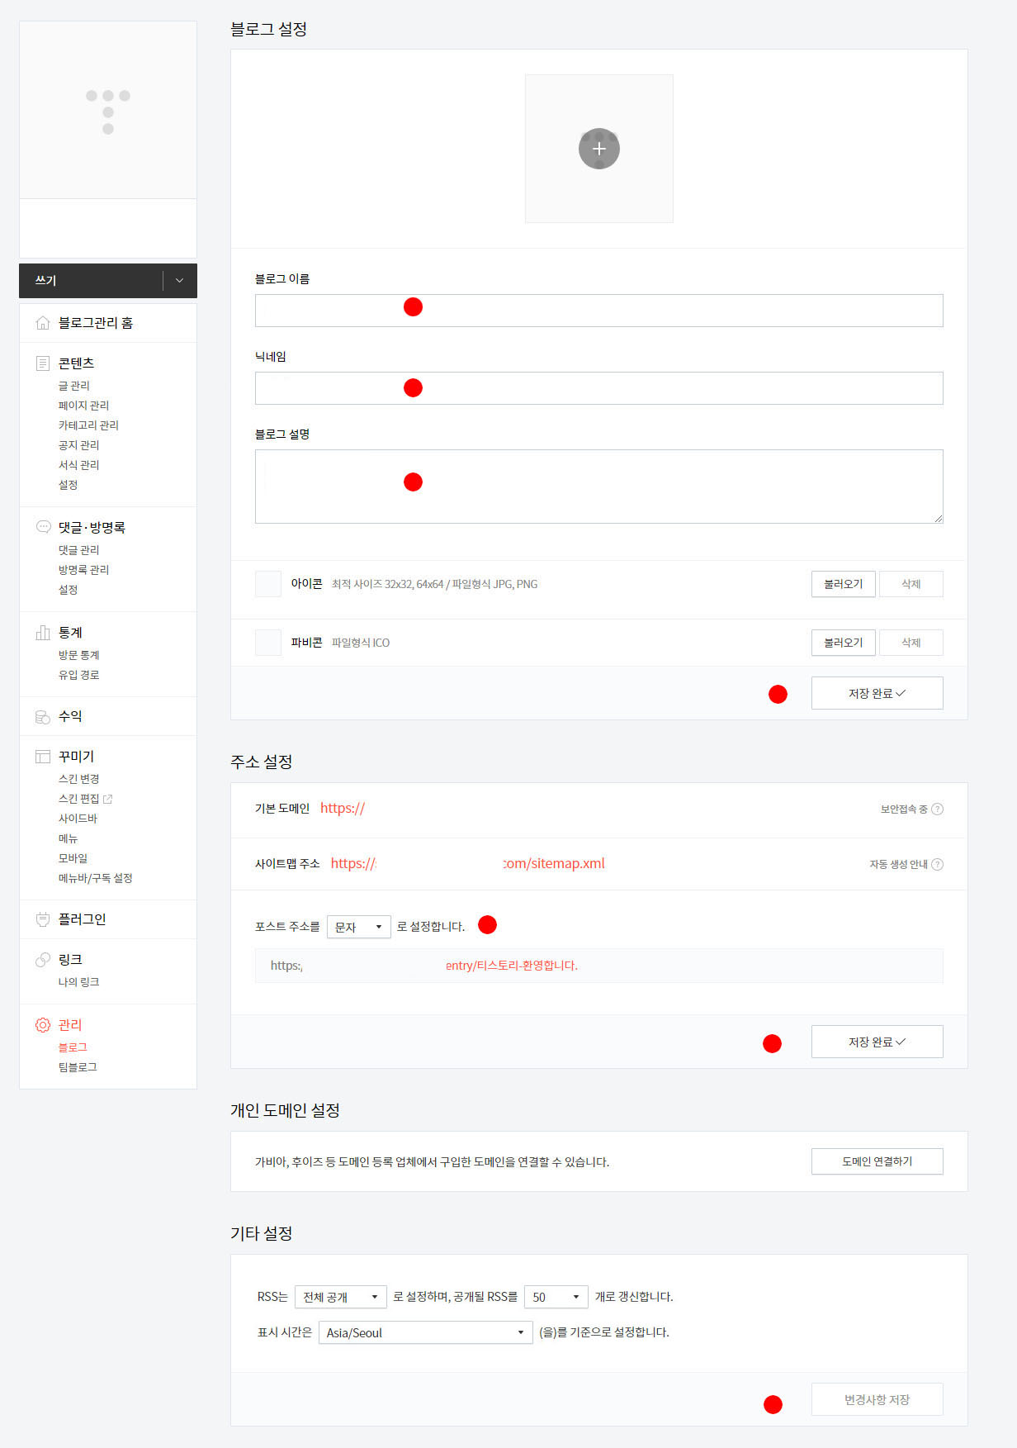Click the blog icon preview box
This screenshot has width=1017, height=1448.
(268, 584)
